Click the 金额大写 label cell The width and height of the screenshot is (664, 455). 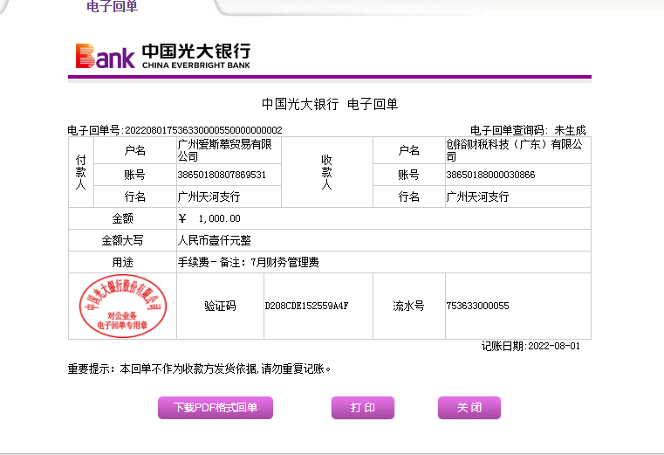(122, 240)
